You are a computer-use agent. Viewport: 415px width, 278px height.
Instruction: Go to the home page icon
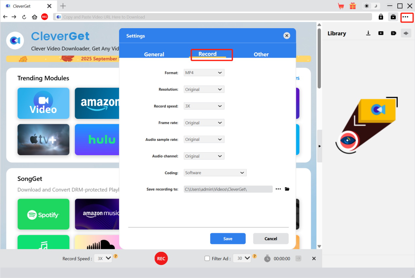coord(34,17)
